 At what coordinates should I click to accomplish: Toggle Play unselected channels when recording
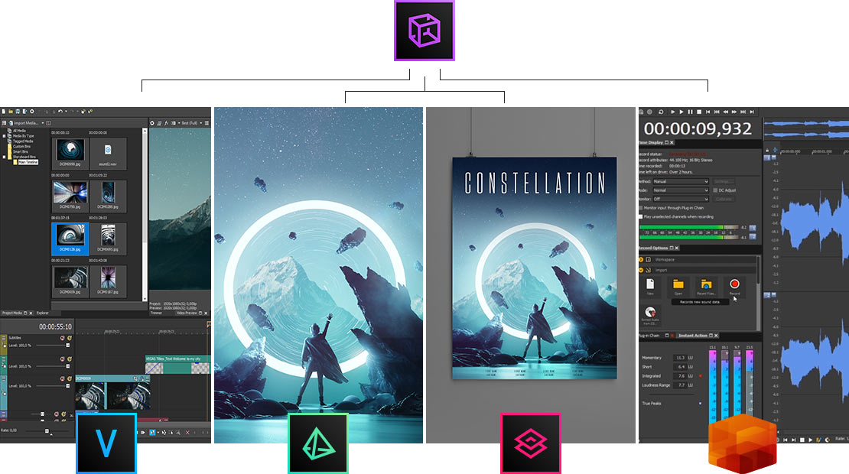point(641,216)
